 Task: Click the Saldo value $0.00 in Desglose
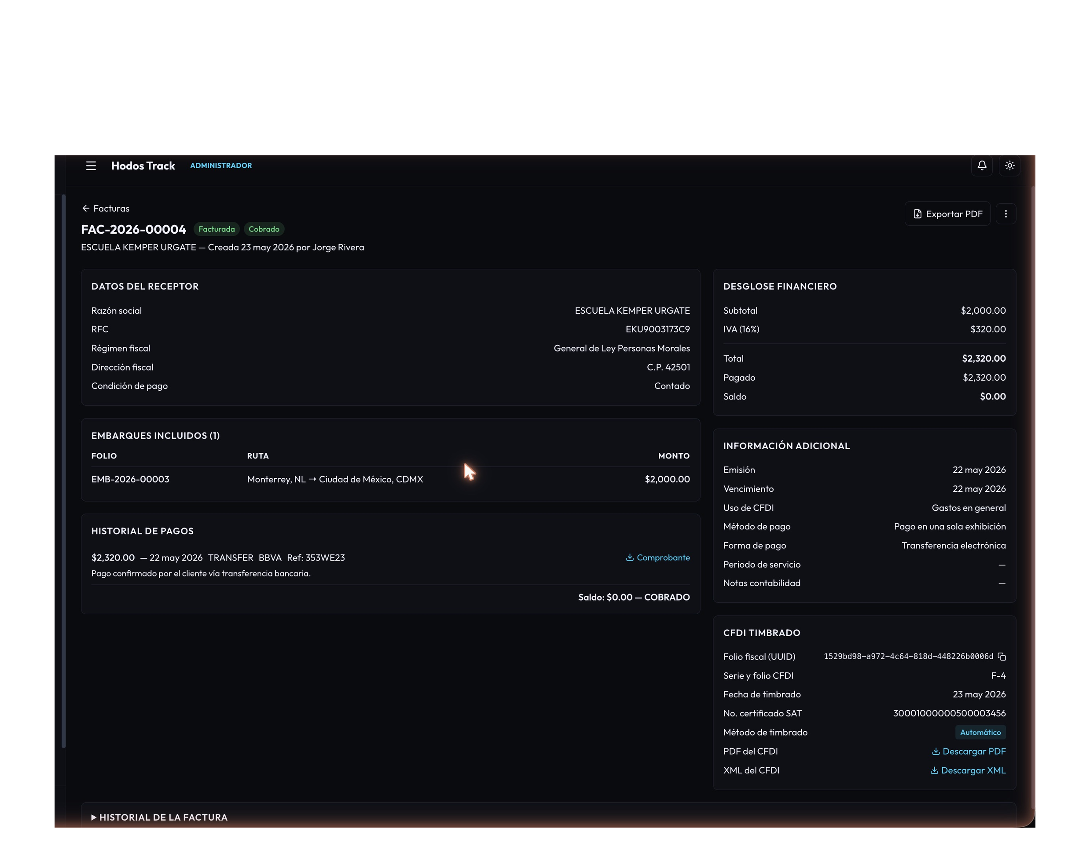(x=993, y=397)
